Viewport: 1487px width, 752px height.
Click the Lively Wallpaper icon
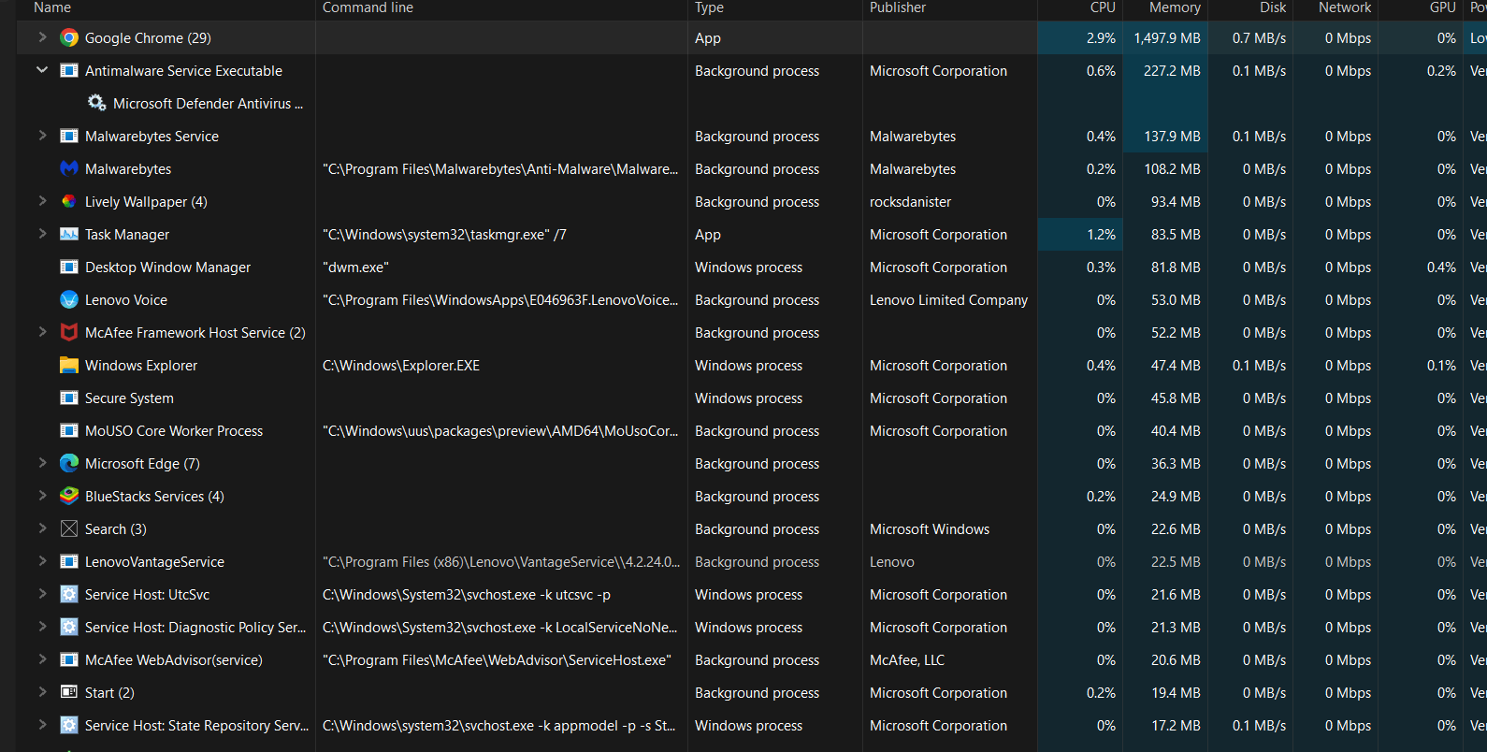69,201
